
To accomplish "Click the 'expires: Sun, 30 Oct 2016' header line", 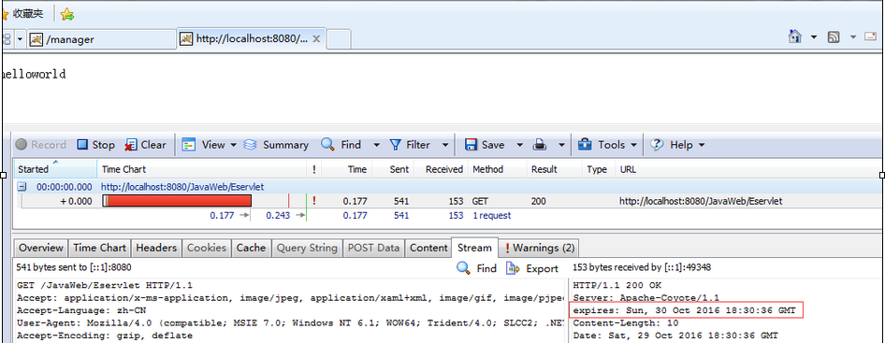I will pyautogui.click(x=685, y=310).
